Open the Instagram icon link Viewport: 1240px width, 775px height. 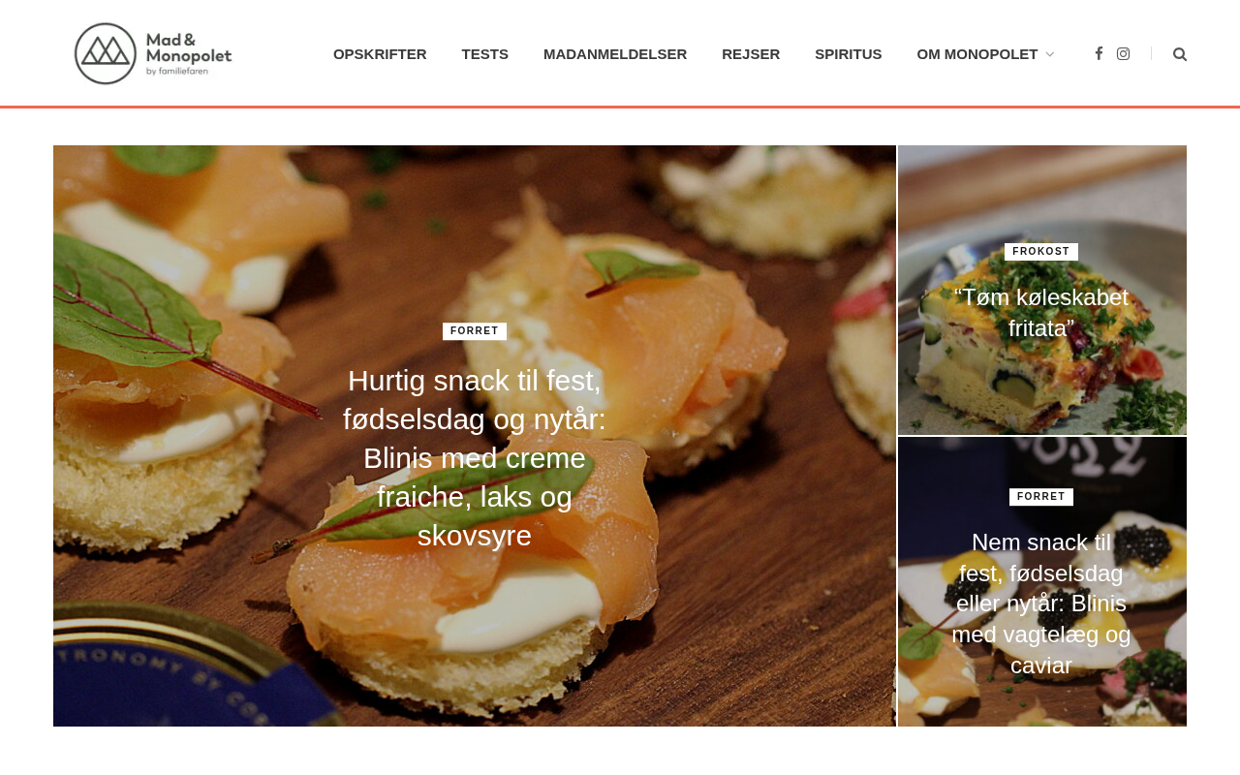[x=1123, y=54]
